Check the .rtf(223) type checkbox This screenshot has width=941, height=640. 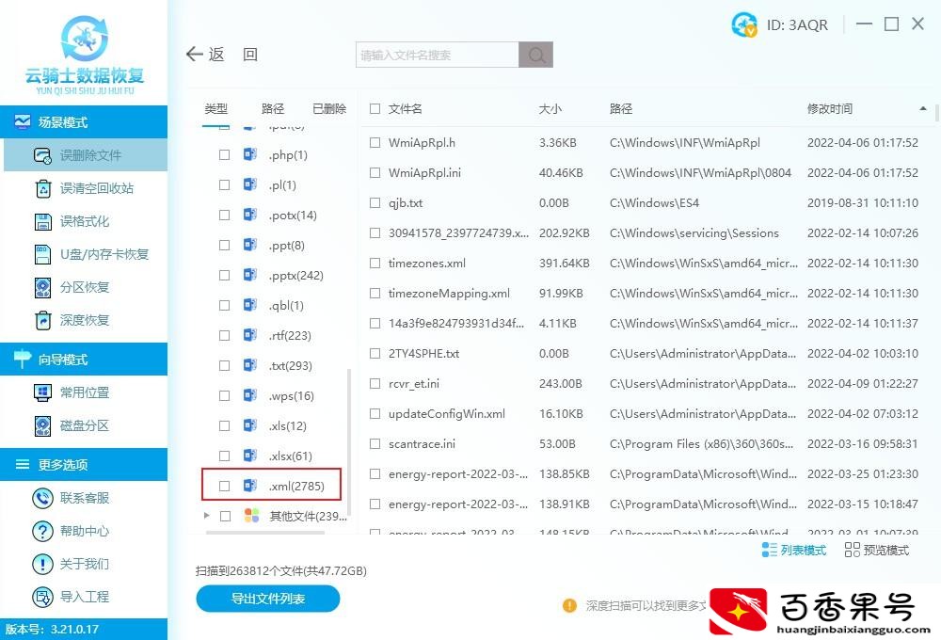[x=225, y=336]
